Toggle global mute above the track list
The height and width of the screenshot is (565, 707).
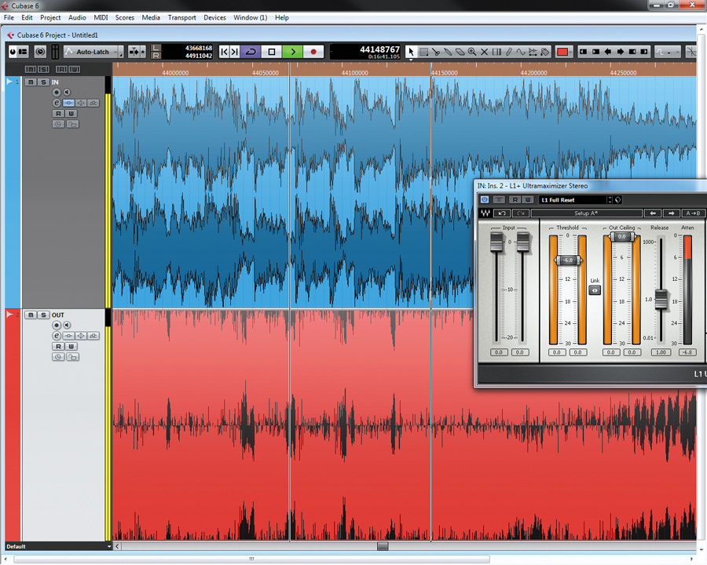tap(31, 69)
